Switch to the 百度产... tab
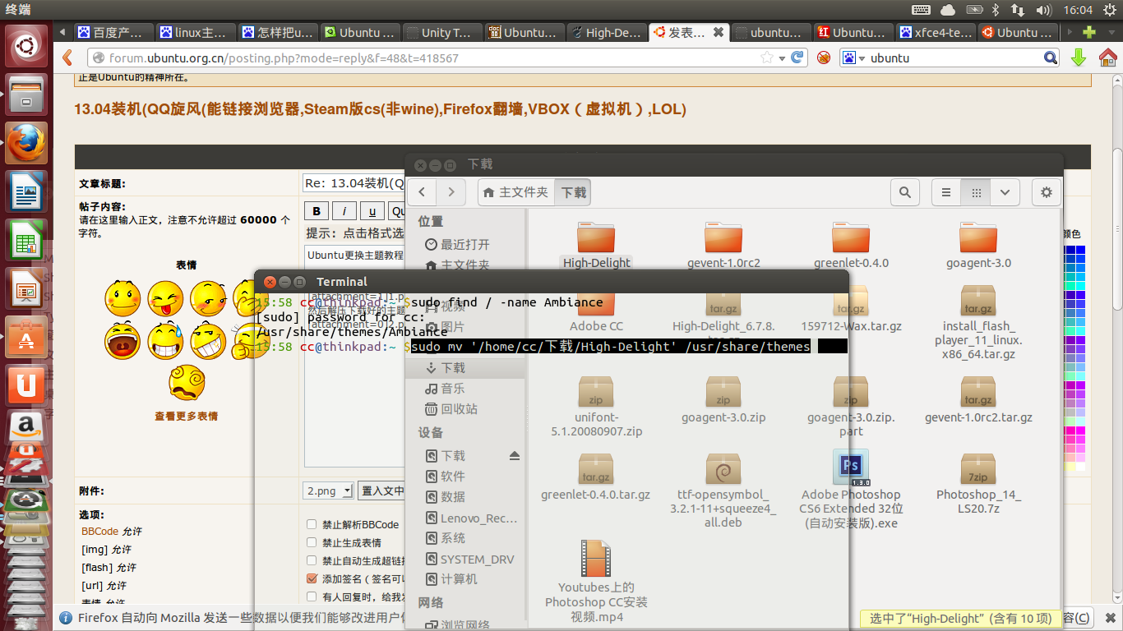Viewport: 1123px width, 631px height. 114,32
